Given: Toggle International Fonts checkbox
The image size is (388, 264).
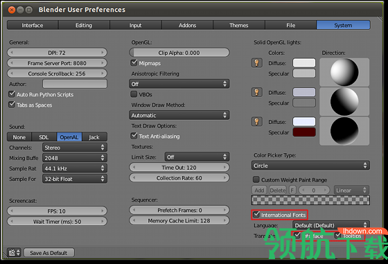Looking at the screenshot, I should [256, 214].
